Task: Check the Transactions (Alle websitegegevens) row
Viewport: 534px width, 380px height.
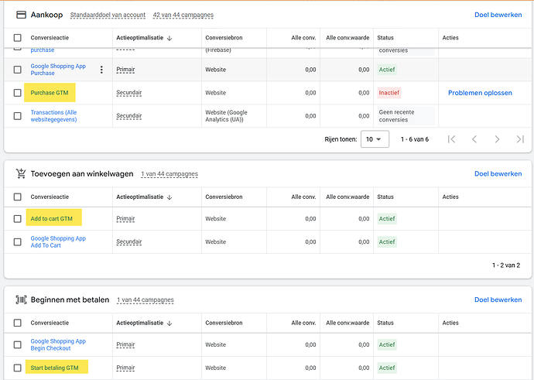Action: (x=17, y=116)
